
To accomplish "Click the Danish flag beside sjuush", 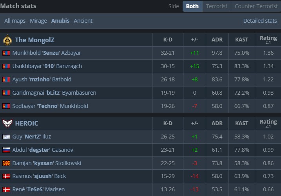I will 6,176.
